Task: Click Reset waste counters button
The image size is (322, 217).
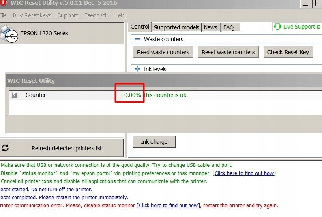Action: coord(228,52)
